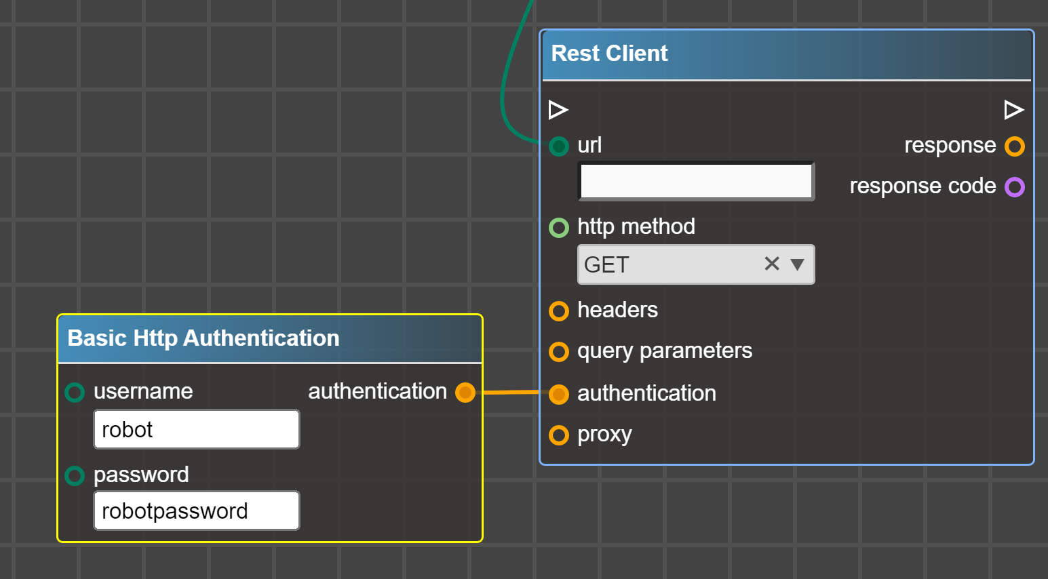1048x579 pixels.
Task: Click the username field containing robot
Action: (x=196, y=429)
